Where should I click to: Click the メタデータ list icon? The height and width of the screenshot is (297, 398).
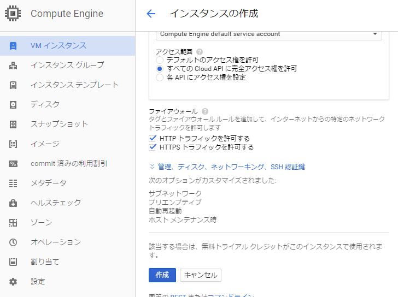click(13, 183)
